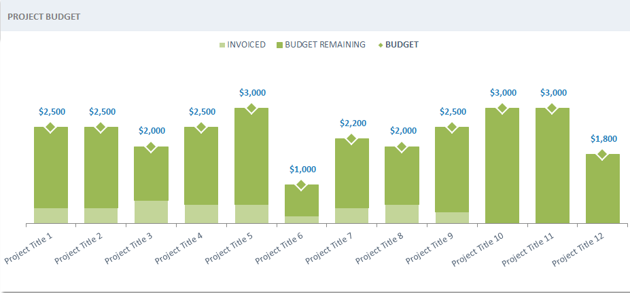Click the BUDGET REMAINING legend color swatch
The width and height of the screenshot is (630, 293).
tap(279, 45)
